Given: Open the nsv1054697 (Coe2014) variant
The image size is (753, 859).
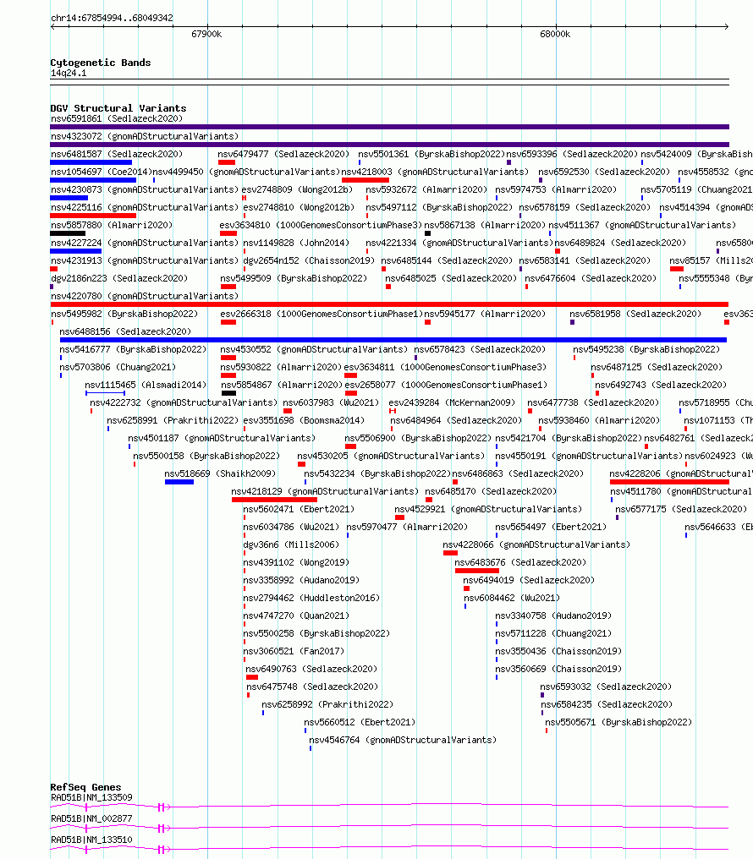Looking at the screenshot, I should pyautogui.click(x=101, y=172).
